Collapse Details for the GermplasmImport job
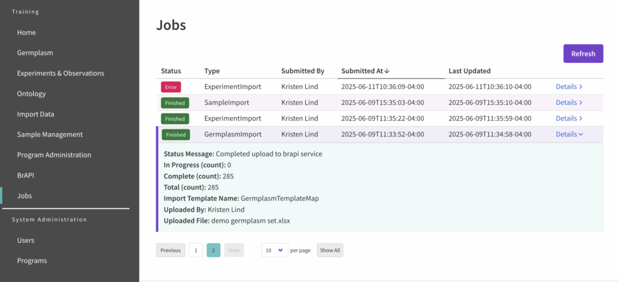 (569, 134)
